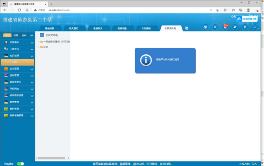Click the search magnifier icon in header
The image size is (264, 166).
pyautogui.click(x=215, y=27)
